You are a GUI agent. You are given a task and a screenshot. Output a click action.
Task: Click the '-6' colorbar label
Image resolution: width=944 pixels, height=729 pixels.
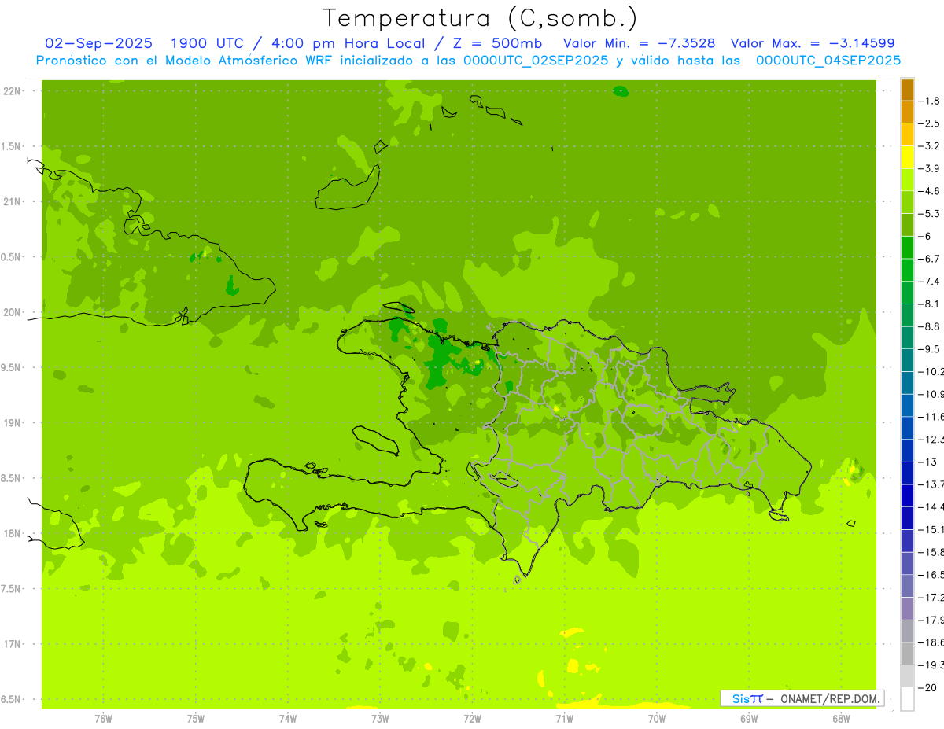(x=925, y=237)
